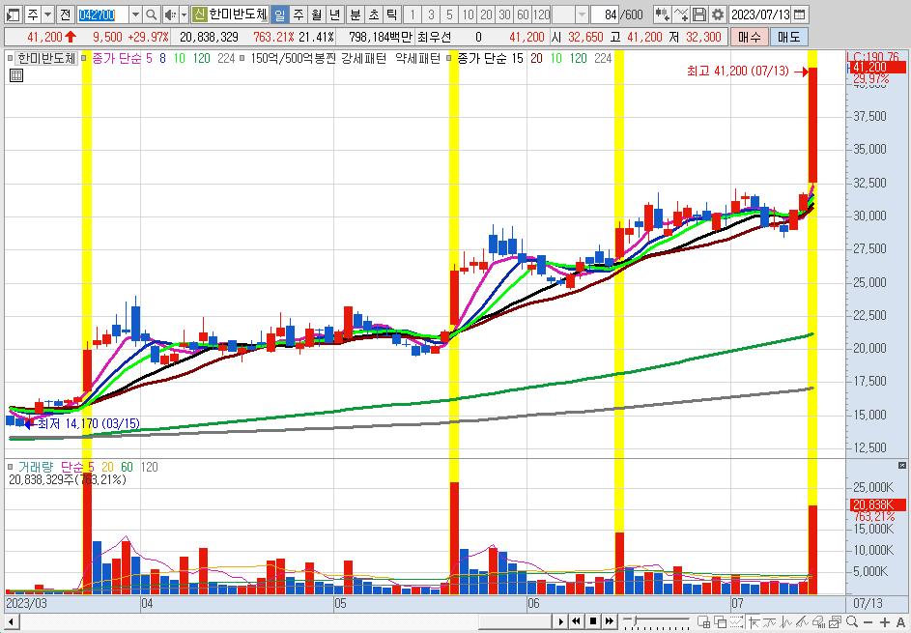Select the 120 interval button

click(x=542, y=14)
